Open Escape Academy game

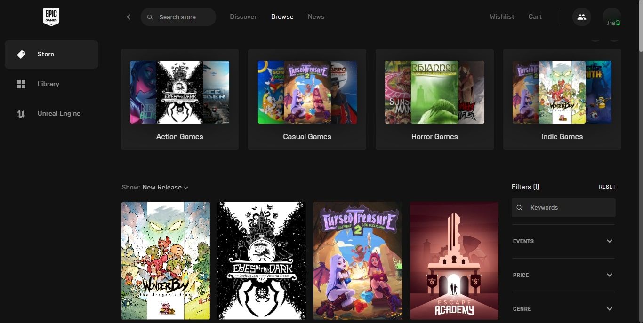click(x=454, y=261)
